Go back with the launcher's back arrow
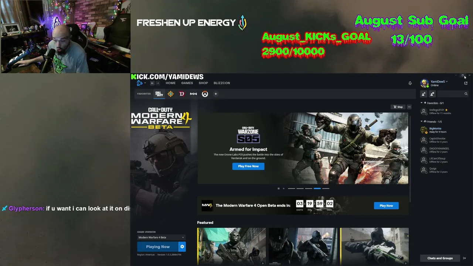473x266 pixels. [152, 83]
